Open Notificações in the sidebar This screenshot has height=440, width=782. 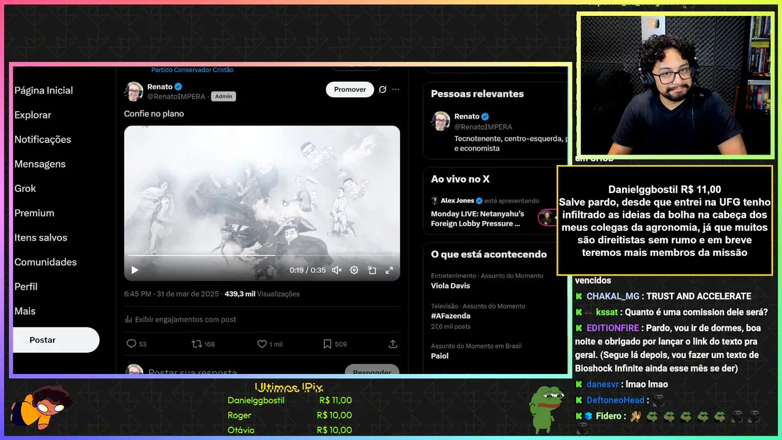click(x=43, y=139)
